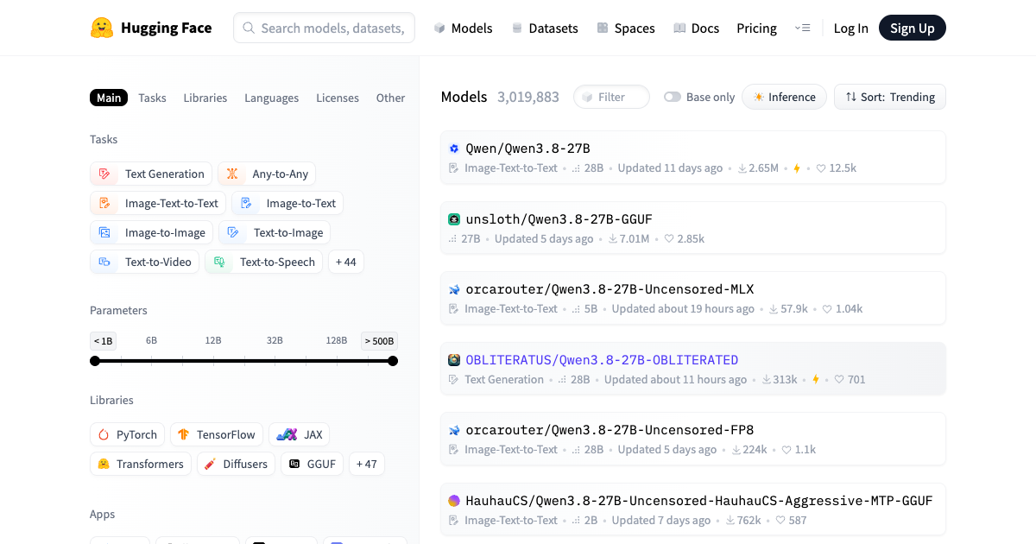Click the 32B mark on parameters slider

(275, 340)
